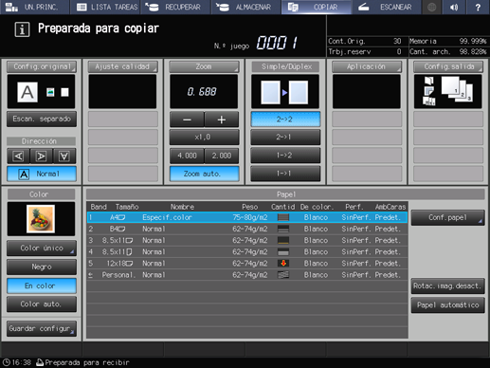Toggle Zoom auto.

point(204,174)
